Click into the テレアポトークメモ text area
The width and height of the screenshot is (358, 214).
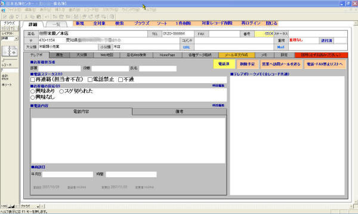(x=287, y=136)
